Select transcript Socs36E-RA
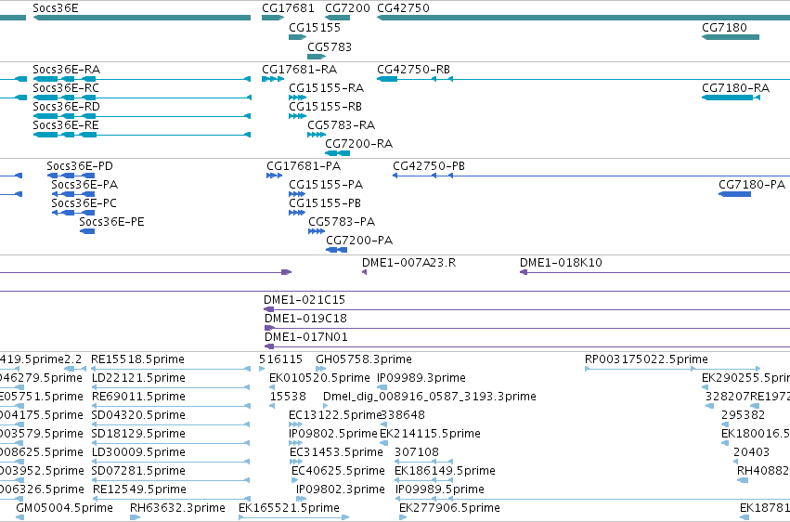 142,79
